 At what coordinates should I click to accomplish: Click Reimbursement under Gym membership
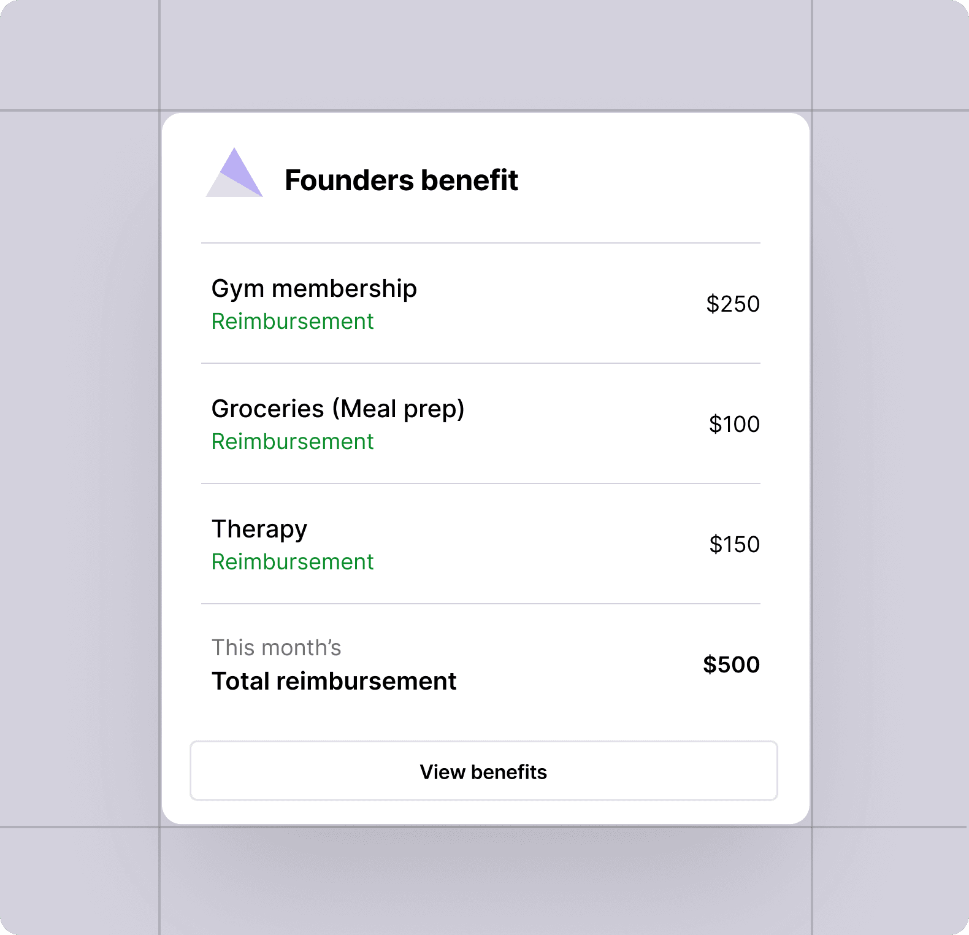(x=293, y=321)
